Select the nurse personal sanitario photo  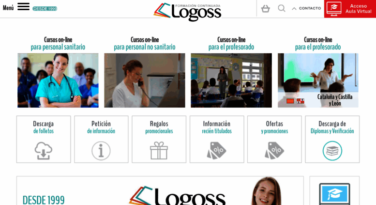click(58, 80)
